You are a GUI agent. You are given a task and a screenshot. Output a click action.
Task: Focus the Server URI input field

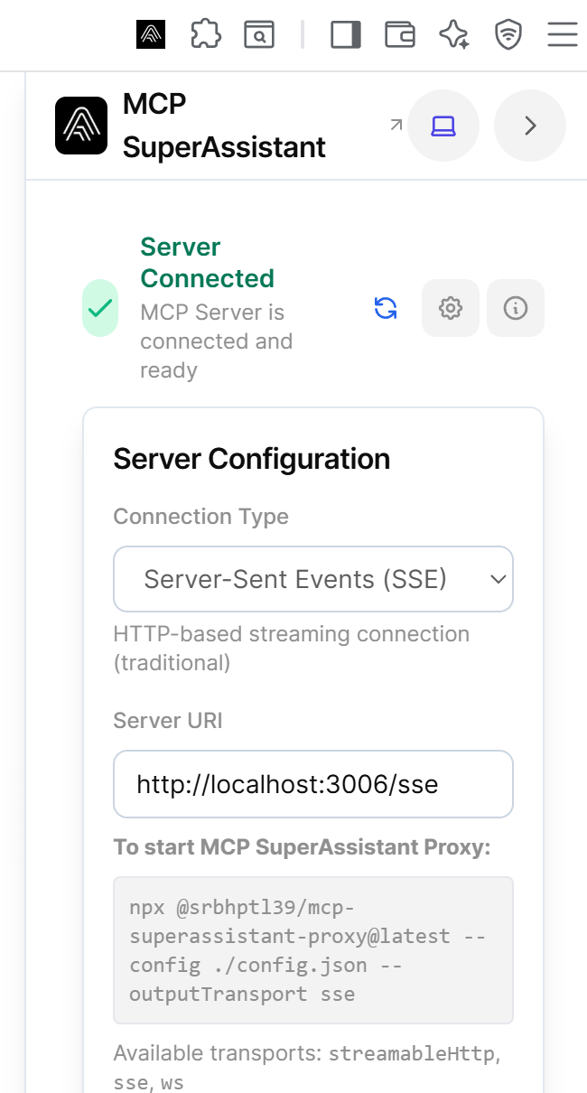[x=312, y=784]
